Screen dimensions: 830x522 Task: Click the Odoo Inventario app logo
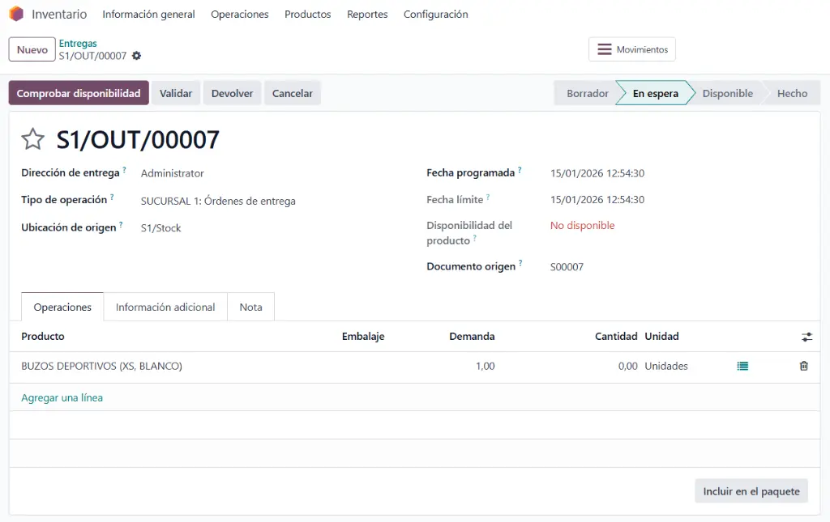pos(16,14)
